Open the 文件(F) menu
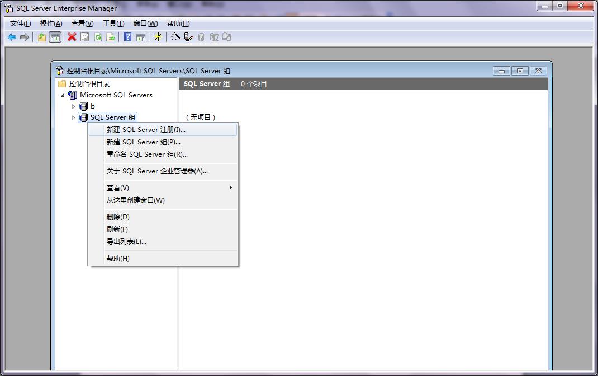Viewport: 598px width, 376px height. [x=20, y=23]
